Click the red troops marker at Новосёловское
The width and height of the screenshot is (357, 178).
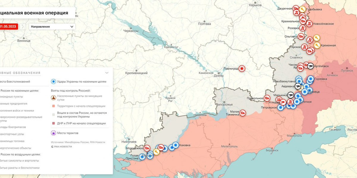coord(309,24)
